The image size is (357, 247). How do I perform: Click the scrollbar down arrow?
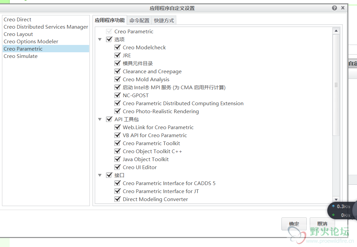tap(336, 199)
